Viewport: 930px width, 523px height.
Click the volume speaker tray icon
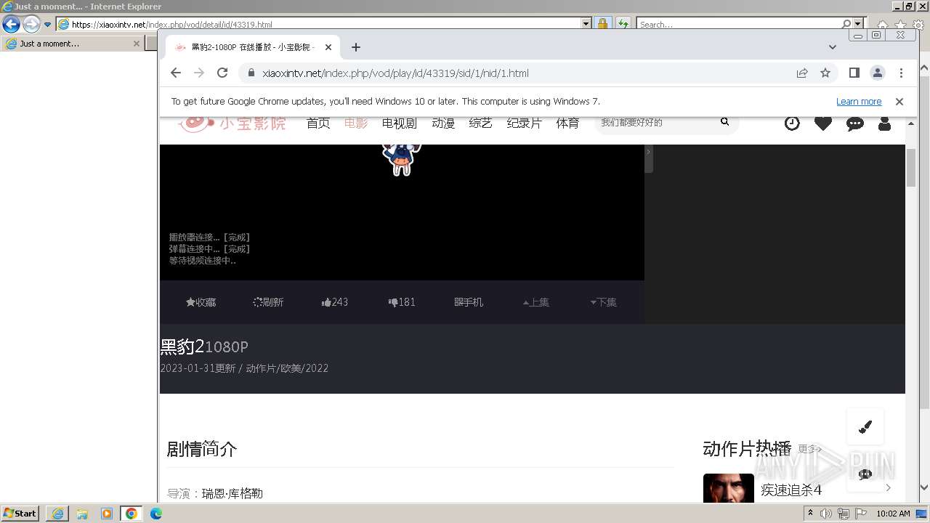click(x=826, y=514)
